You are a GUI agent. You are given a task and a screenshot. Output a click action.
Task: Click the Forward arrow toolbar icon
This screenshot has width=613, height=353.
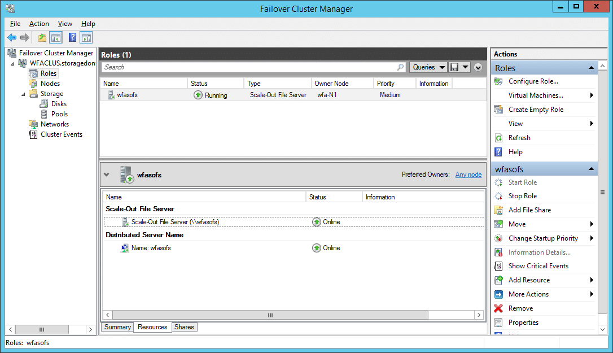click(x=25, y=38)
